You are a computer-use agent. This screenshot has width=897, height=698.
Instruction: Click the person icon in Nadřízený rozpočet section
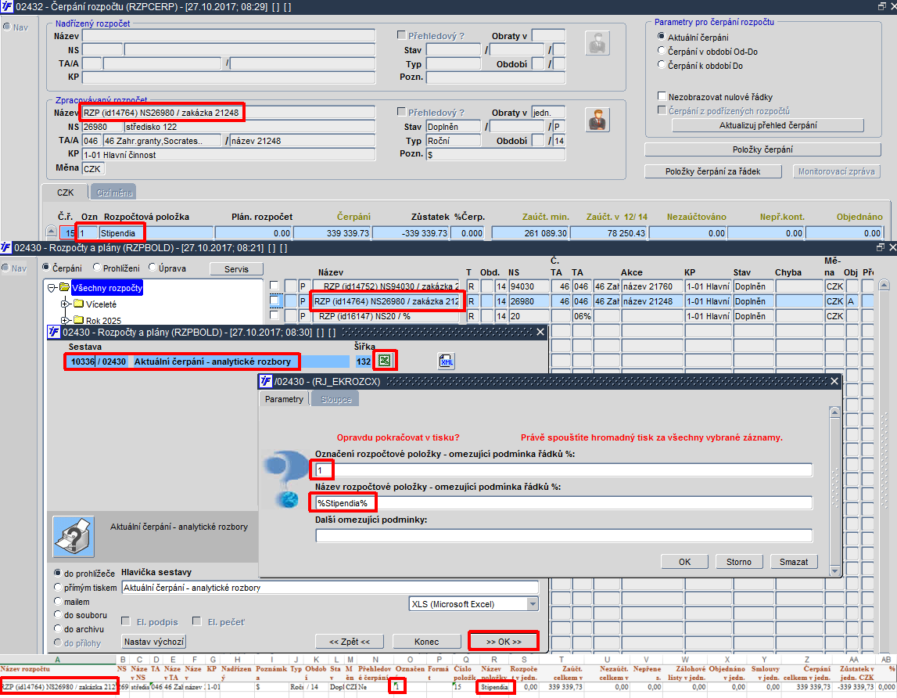[x=597, y=44]
